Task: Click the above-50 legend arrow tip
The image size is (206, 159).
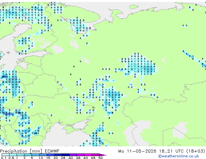Action: pyautogui.click(x=103, y=155)
